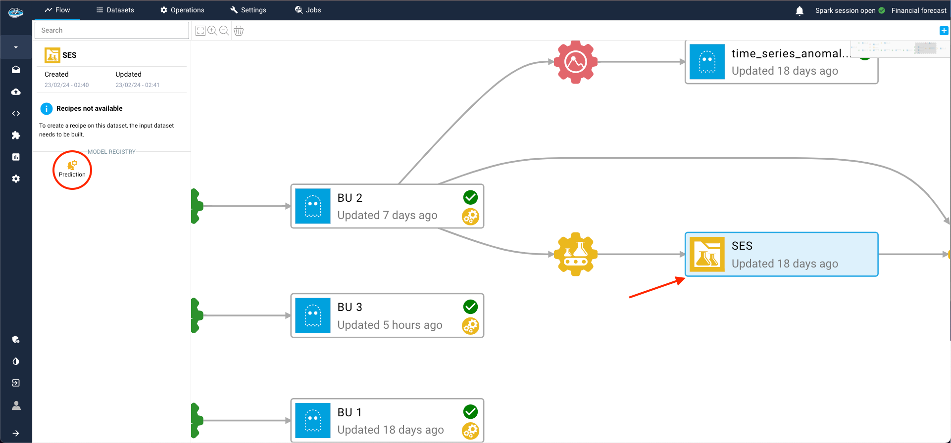Click the blue plus button at top right
This screenshot has width=951, height=443.
tap(944, 31)
